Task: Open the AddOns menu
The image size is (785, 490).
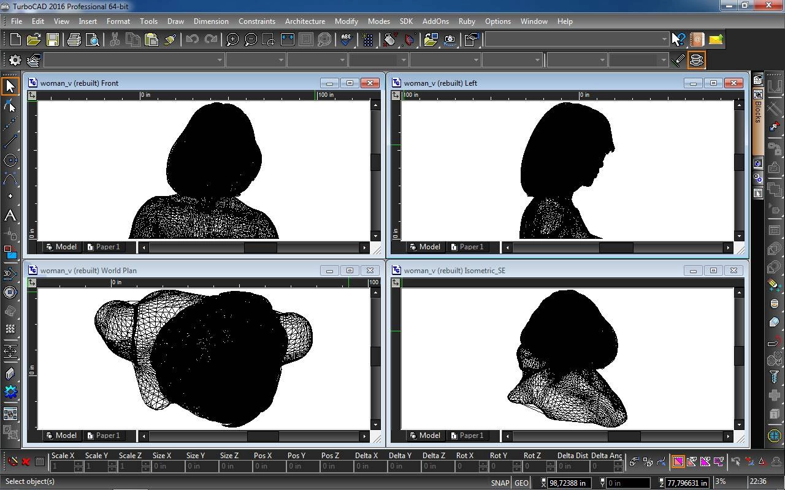Action: coord(435,21)
